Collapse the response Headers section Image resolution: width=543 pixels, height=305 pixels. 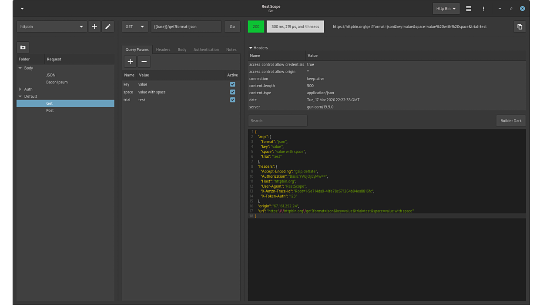tap(251, 48)
